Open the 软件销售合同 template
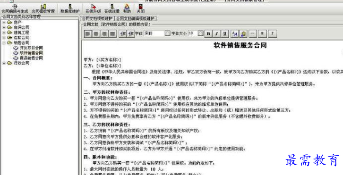Viewport: 343px width, 175px height. pos(31,53)
